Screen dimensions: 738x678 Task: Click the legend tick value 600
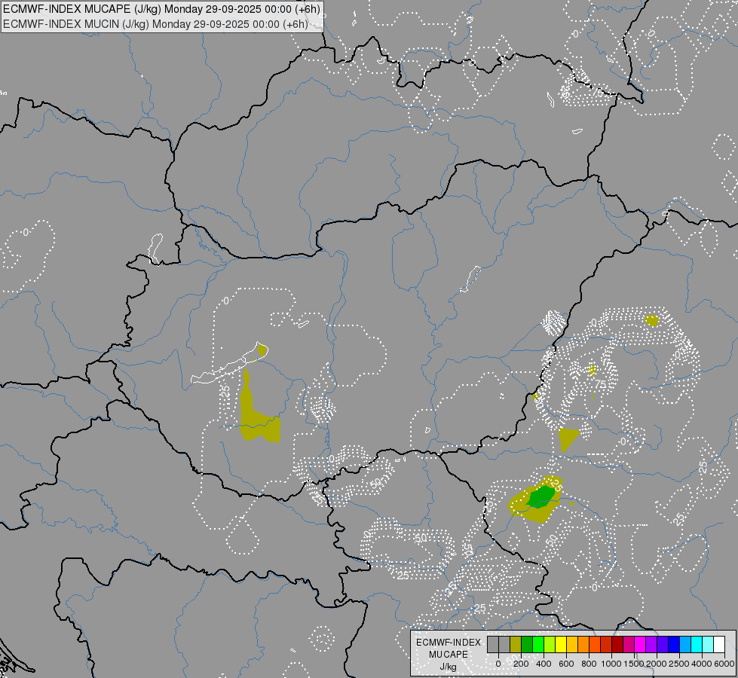567,664
